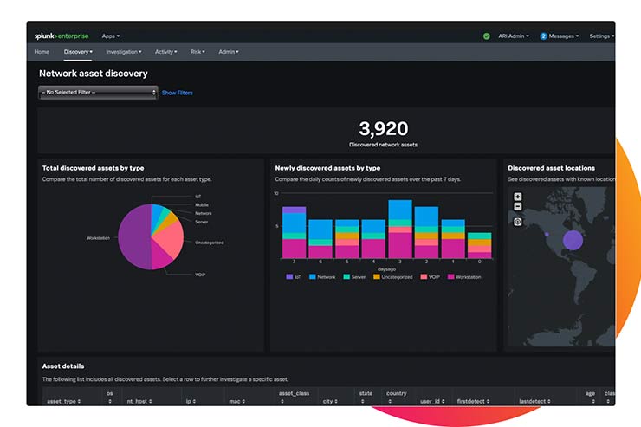641x427 pixels.
Task: Click the Splunk enterprise logo
Action: [x=64, y=36]
